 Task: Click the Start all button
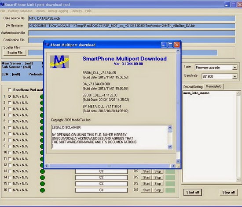coord(192,193)
